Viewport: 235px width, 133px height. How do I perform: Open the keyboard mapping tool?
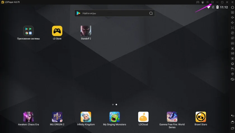(232, 12)
